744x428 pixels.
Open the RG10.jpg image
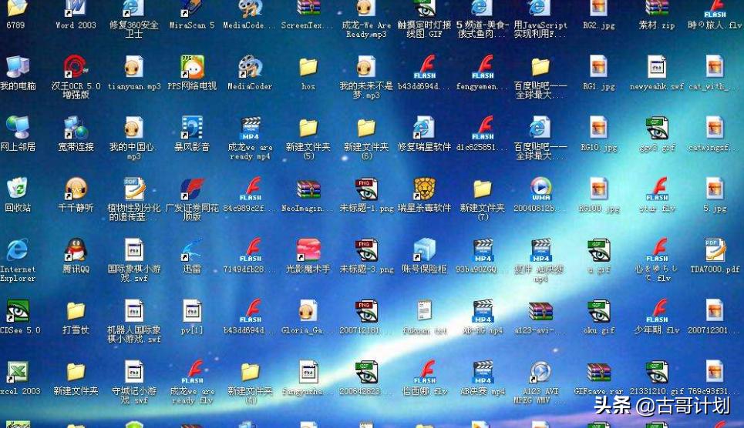tap(599, 128)
